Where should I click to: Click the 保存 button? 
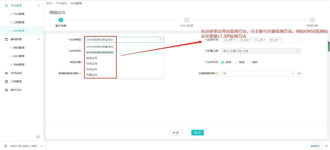pos(197,133)
